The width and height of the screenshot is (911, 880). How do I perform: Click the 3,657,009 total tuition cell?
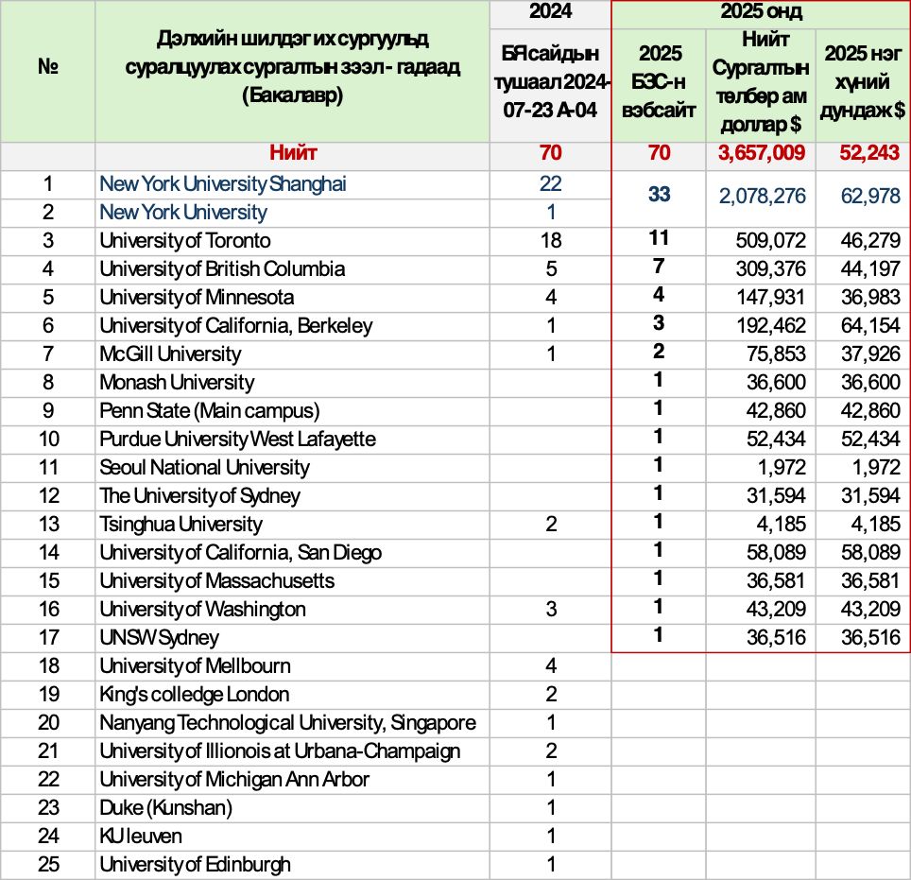761,153
